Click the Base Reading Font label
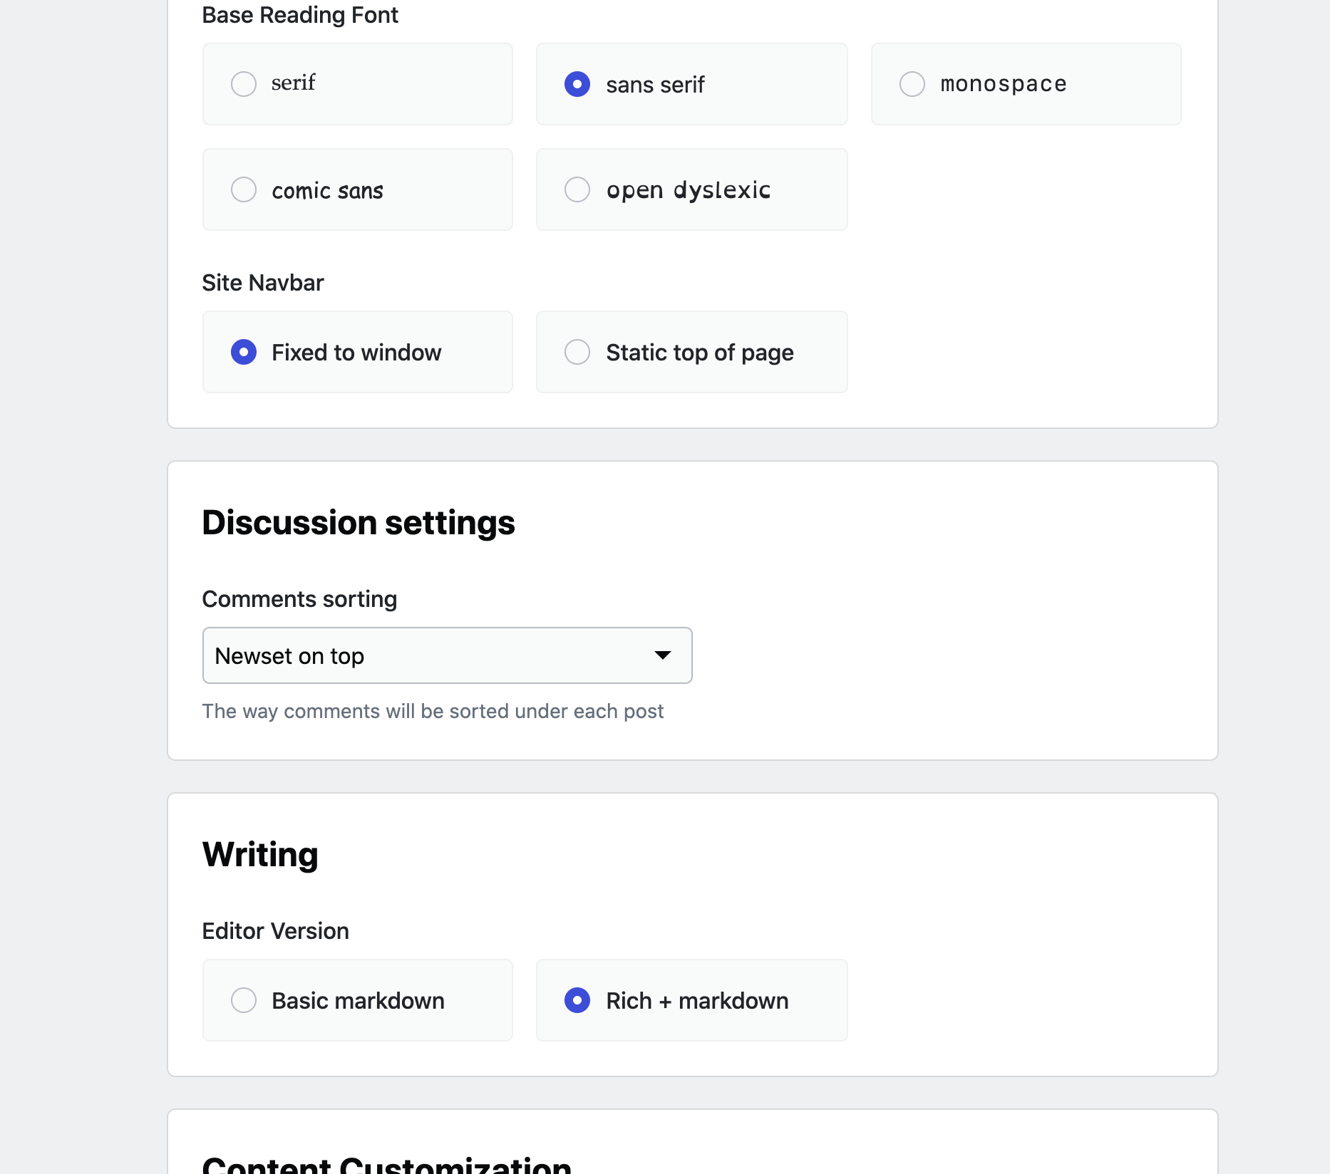The height and width of the screenshot is (1174, 1330). pyautogui.click(x=300, y=14)
